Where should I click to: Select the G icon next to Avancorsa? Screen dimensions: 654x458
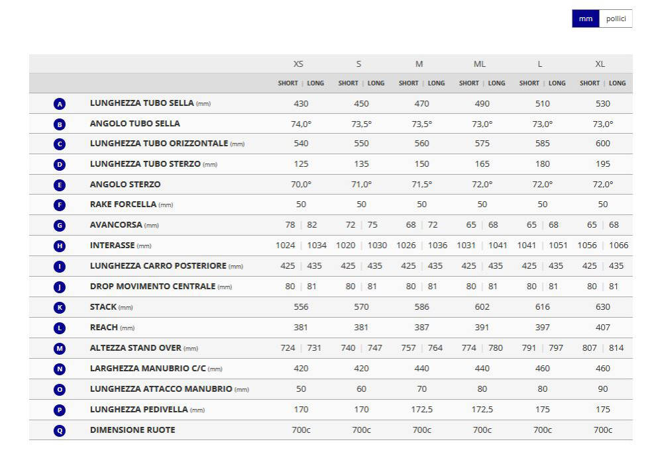pos(60,226)
